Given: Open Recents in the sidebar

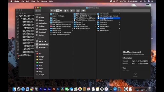Looking at the screenshot, I should 42,20.
